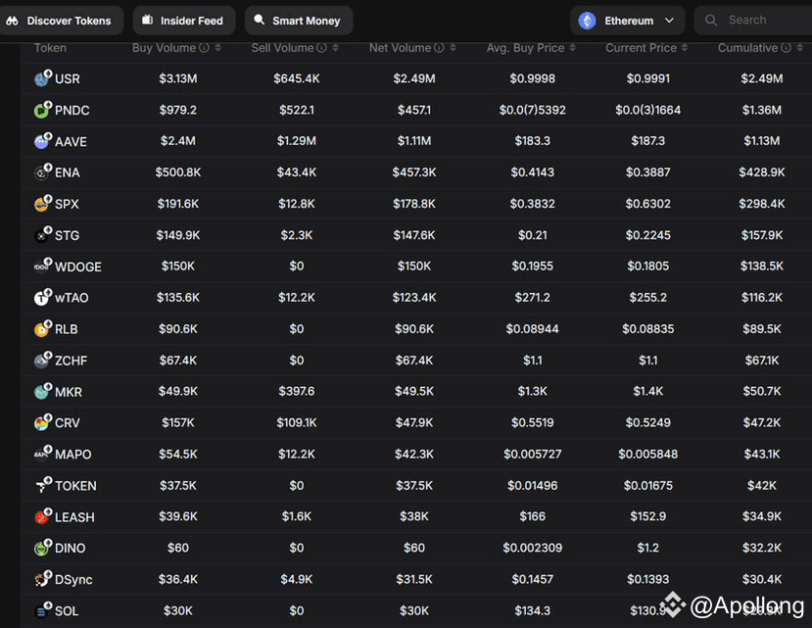Select wTAO avg buy price $271.2
Viewport: 812px width, 628px height.
(533, 298)
